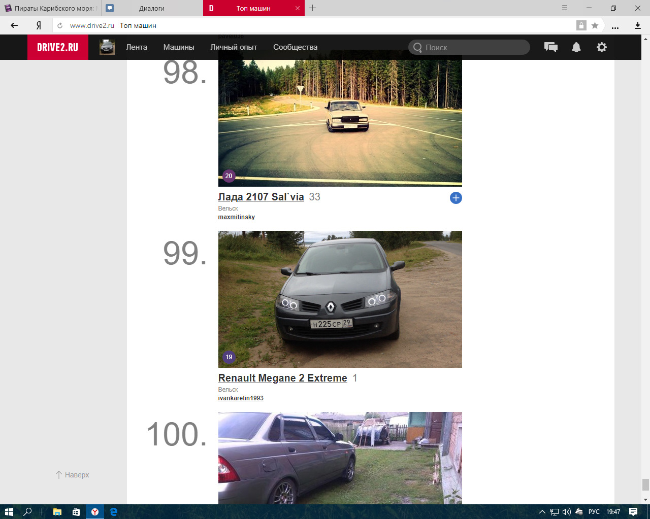Open browser downloads arrow icon

638,25
